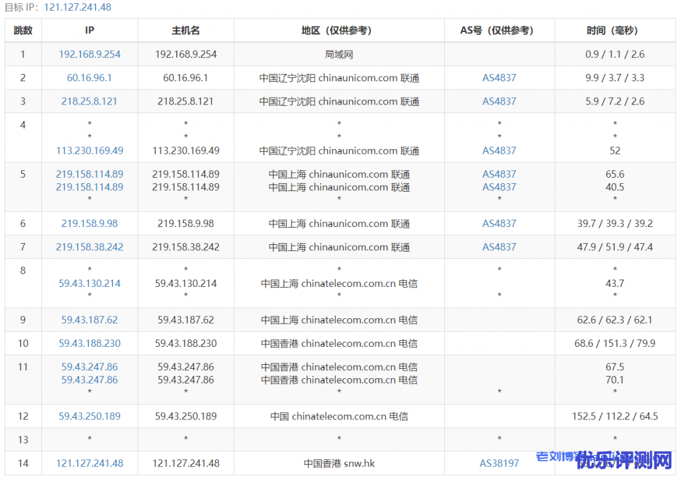The height and width of the screenshot is (478, 681).
Task: Click the AS4837 link in hop 6 row
Action: [499, 224]
